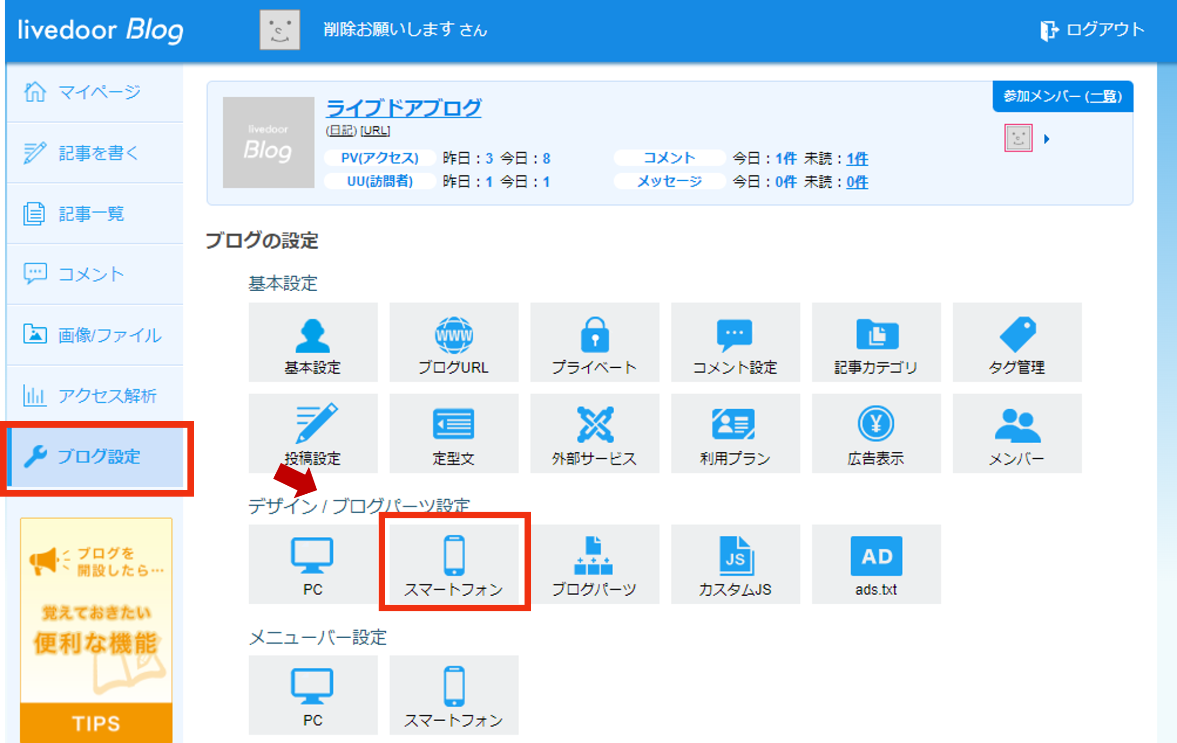Image resolution: width=1177 pixels, height=743 pixels.
Task: Click the UU(訪問者) label
Action: point(380,181)
